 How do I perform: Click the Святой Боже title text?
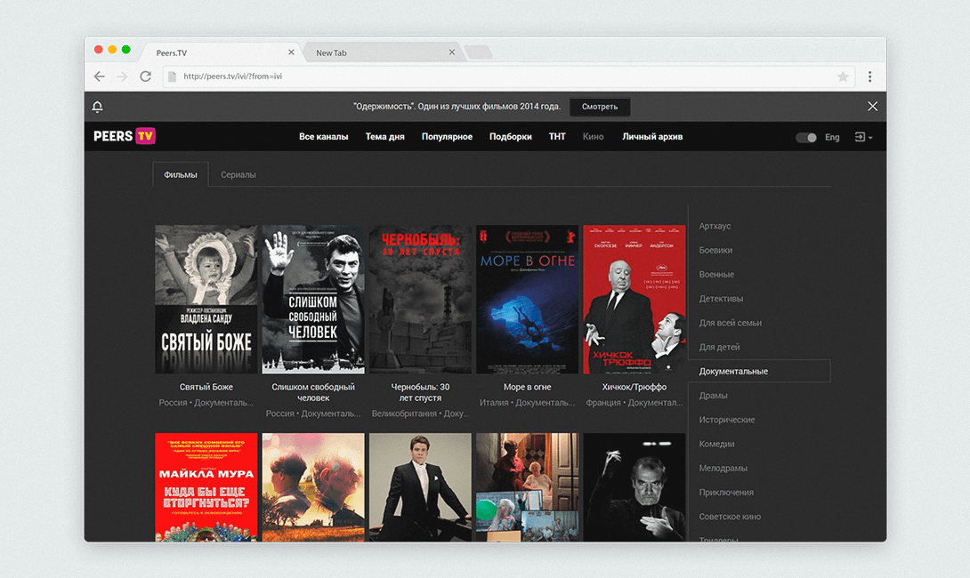click(x=206, y=387)
